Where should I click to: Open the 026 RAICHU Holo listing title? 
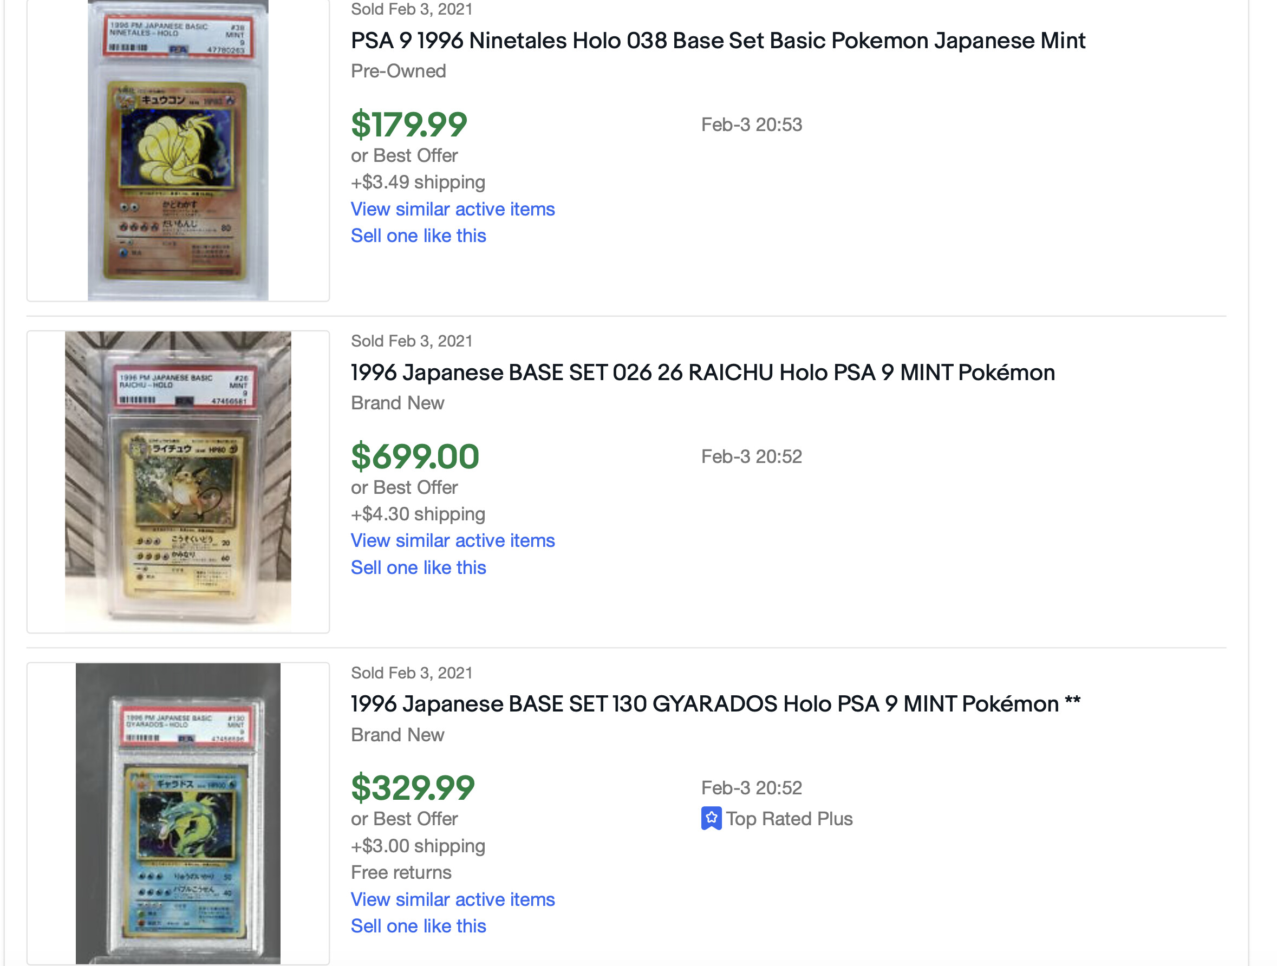(702, 372)
